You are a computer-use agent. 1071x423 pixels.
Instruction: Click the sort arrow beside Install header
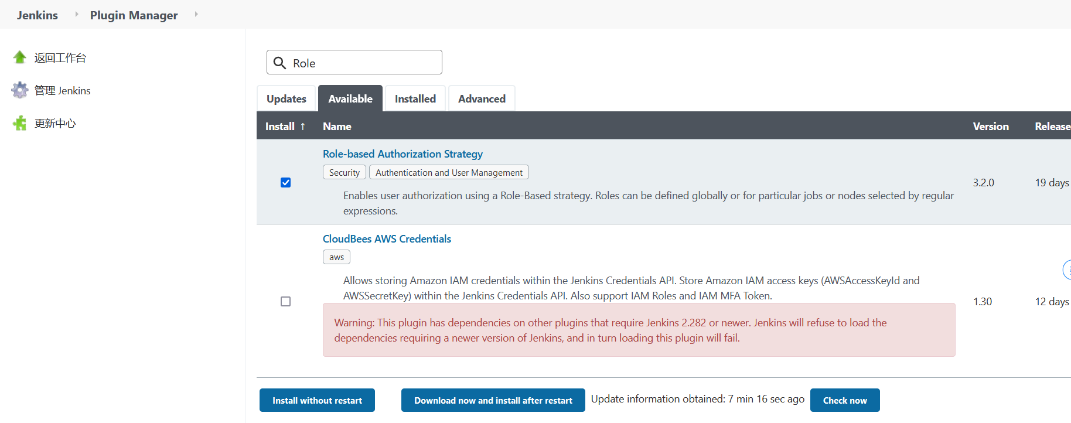(x=303, y=127)
